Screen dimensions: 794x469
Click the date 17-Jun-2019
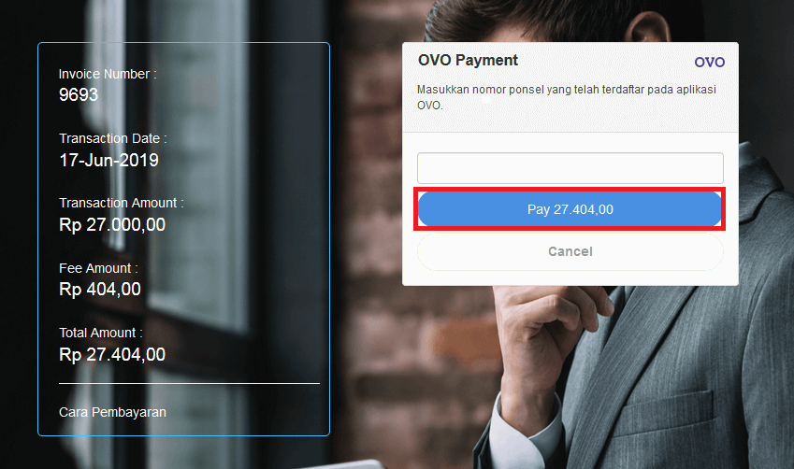click(108, 160)
